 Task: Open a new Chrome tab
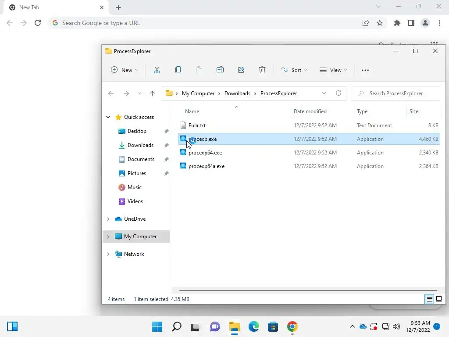(x=118, y=7)
